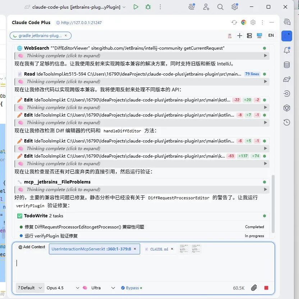Screen dimensions: 299x299
Task: Expand thinking block under WebSearch
Action: pyautogui.click(x=142, y=56)
